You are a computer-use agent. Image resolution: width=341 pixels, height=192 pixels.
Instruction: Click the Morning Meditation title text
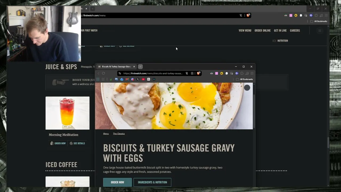click(x=63, y=135)
